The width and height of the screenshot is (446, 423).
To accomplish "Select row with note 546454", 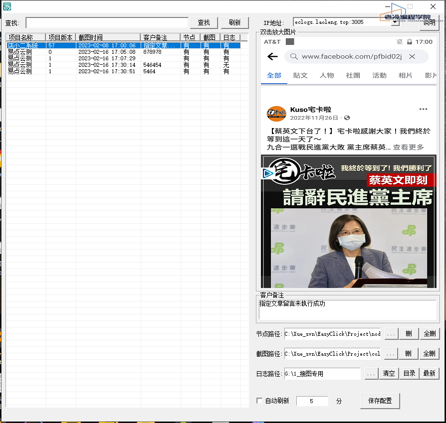I will 123,65.
